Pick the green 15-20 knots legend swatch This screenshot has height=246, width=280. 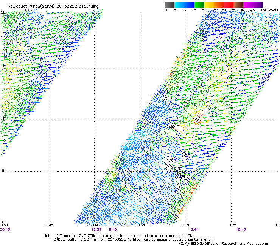click(x=199, y=5)
